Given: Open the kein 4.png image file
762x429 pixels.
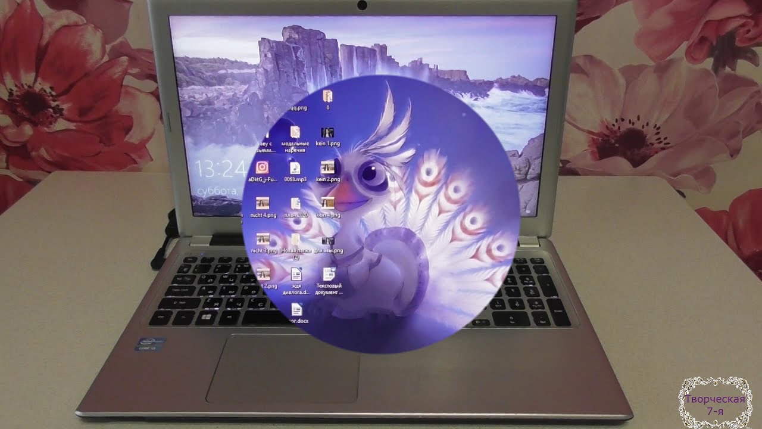Looking at the screenshot, I should (328, 207).
